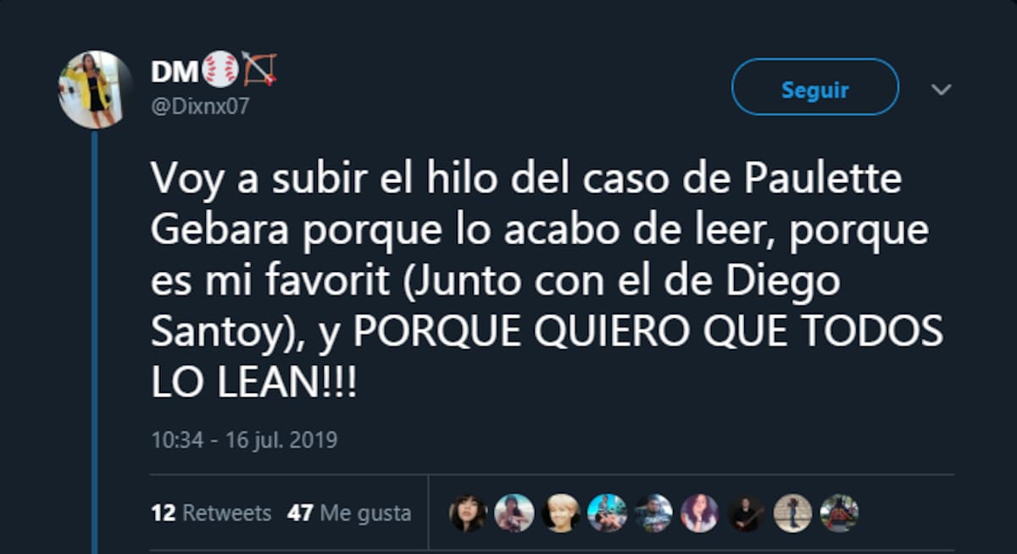1017x554 pixels.
Task: View the 12 Retweets list
Action: point(211,513)
